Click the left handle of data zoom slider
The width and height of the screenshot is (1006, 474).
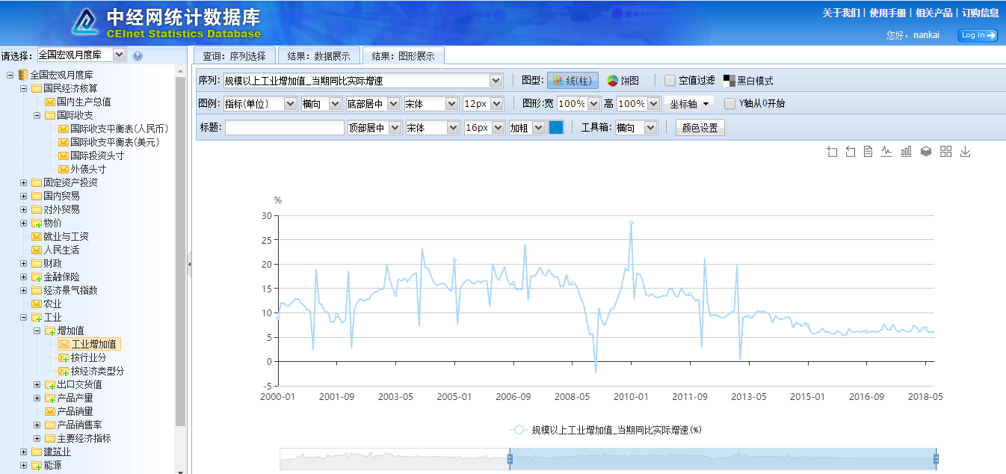(510, 458)
